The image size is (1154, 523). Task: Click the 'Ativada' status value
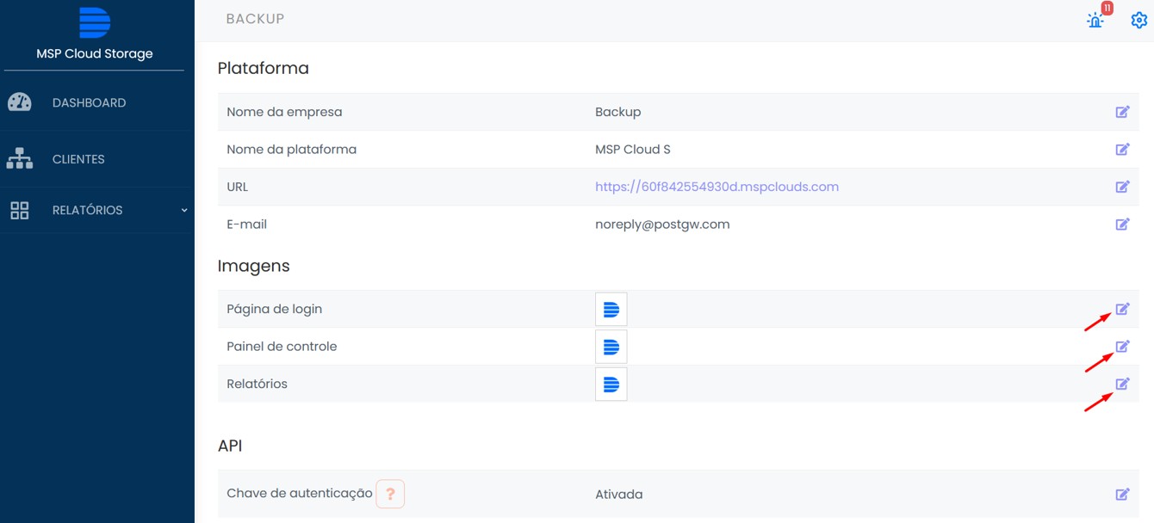(x=619, y=495)
